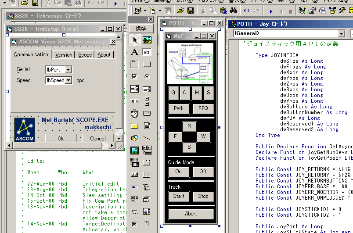The width and height of the screenshot is (353, 233).
Task: Open the About tab
Action: tap(104, 55)
